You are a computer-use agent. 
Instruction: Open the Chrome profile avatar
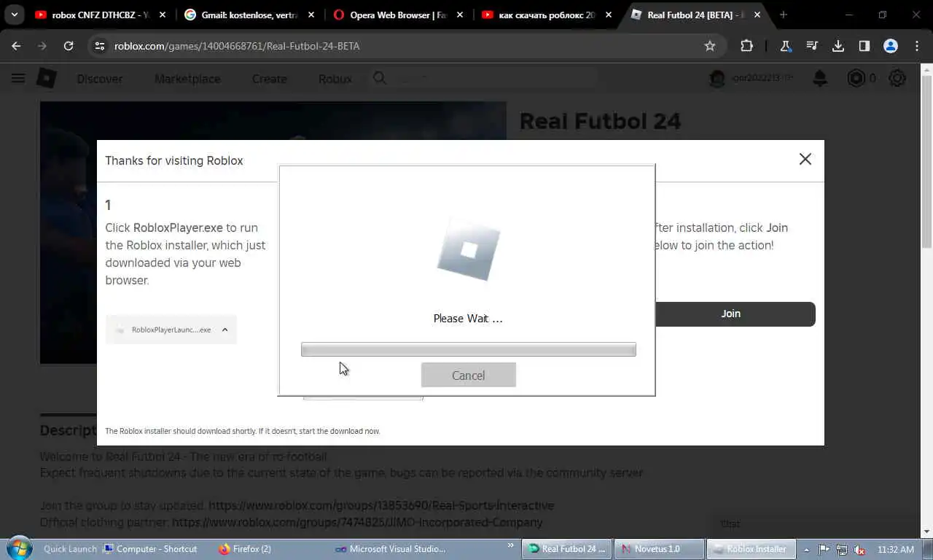click(891, 46)
